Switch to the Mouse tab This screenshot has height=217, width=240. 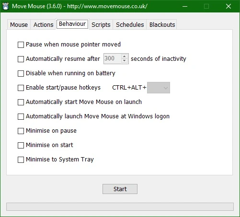click(x=19, y=25)
